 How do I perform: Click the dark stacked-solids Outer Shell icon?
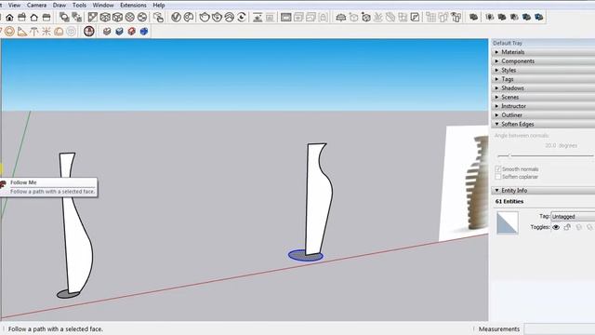(473, 17)
